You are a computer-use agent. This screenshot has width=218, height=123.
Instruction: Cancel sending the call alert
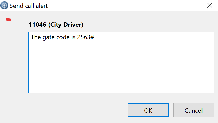click(x=194, y=110)
